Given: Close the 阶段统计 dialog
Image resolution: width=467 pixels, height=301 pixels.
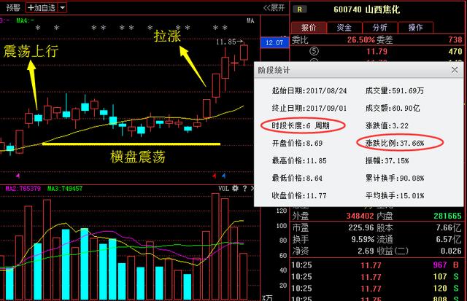Looking at the screenshot, I should pyautogui.click(x=455, y=70).
